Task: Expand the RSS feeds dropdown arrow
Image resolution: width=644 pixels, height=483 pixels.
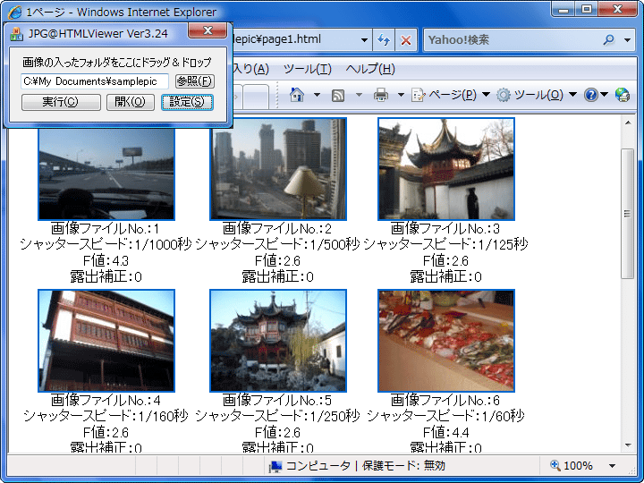Action: pos(359,95)
